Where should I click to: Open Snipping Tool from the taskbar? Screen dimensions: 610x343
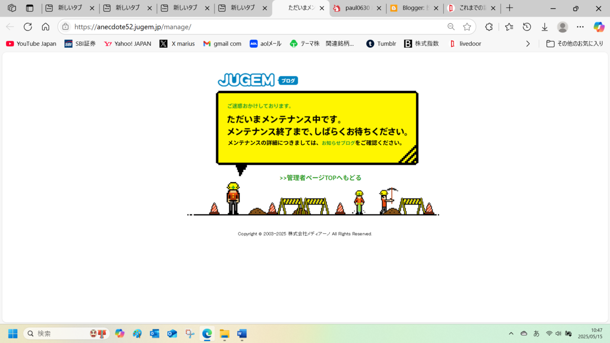(x=190, y=333)
